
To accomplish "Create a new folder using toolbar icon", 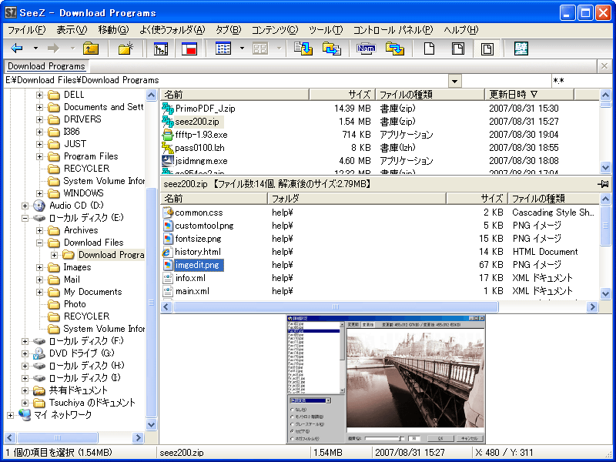I will click(126, 49).
